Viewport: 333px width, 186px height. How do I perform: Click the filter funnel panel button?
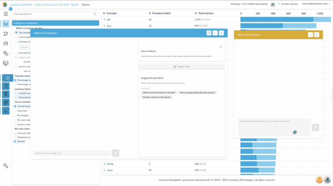click(6, 94)
